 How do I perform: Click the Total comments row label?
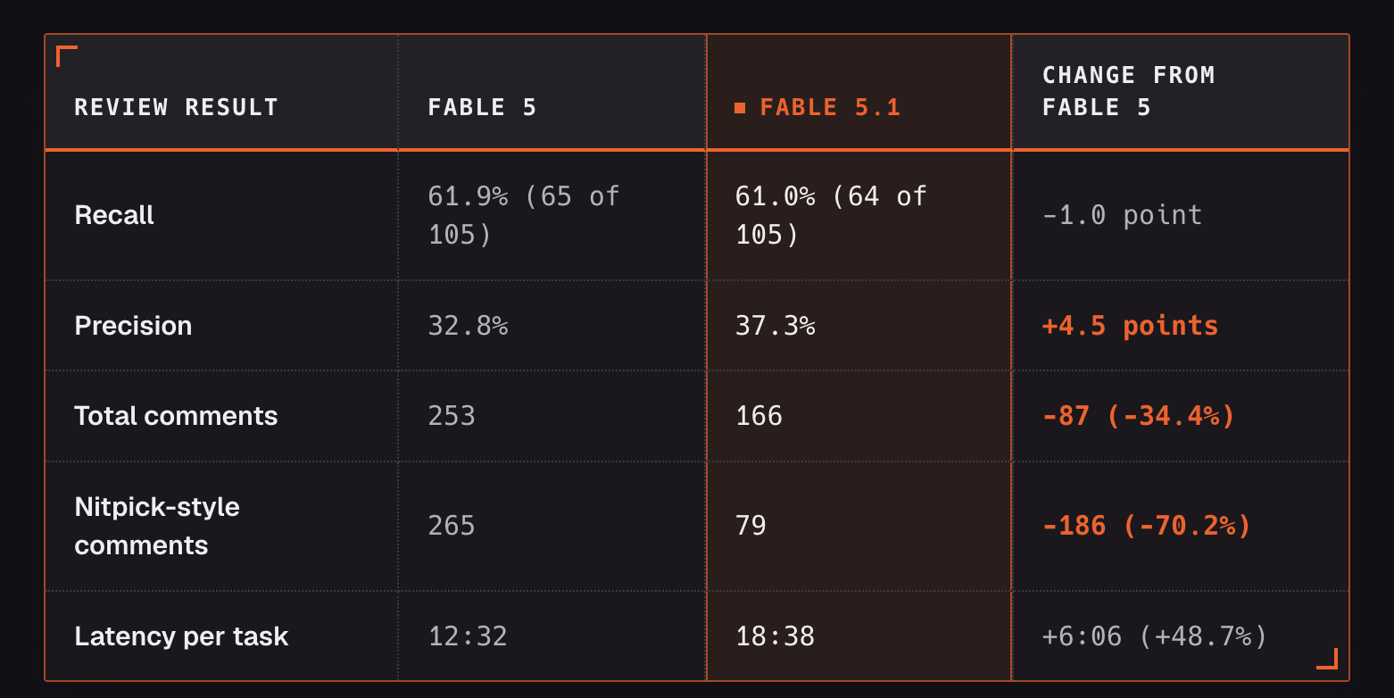tap(176, 416)
